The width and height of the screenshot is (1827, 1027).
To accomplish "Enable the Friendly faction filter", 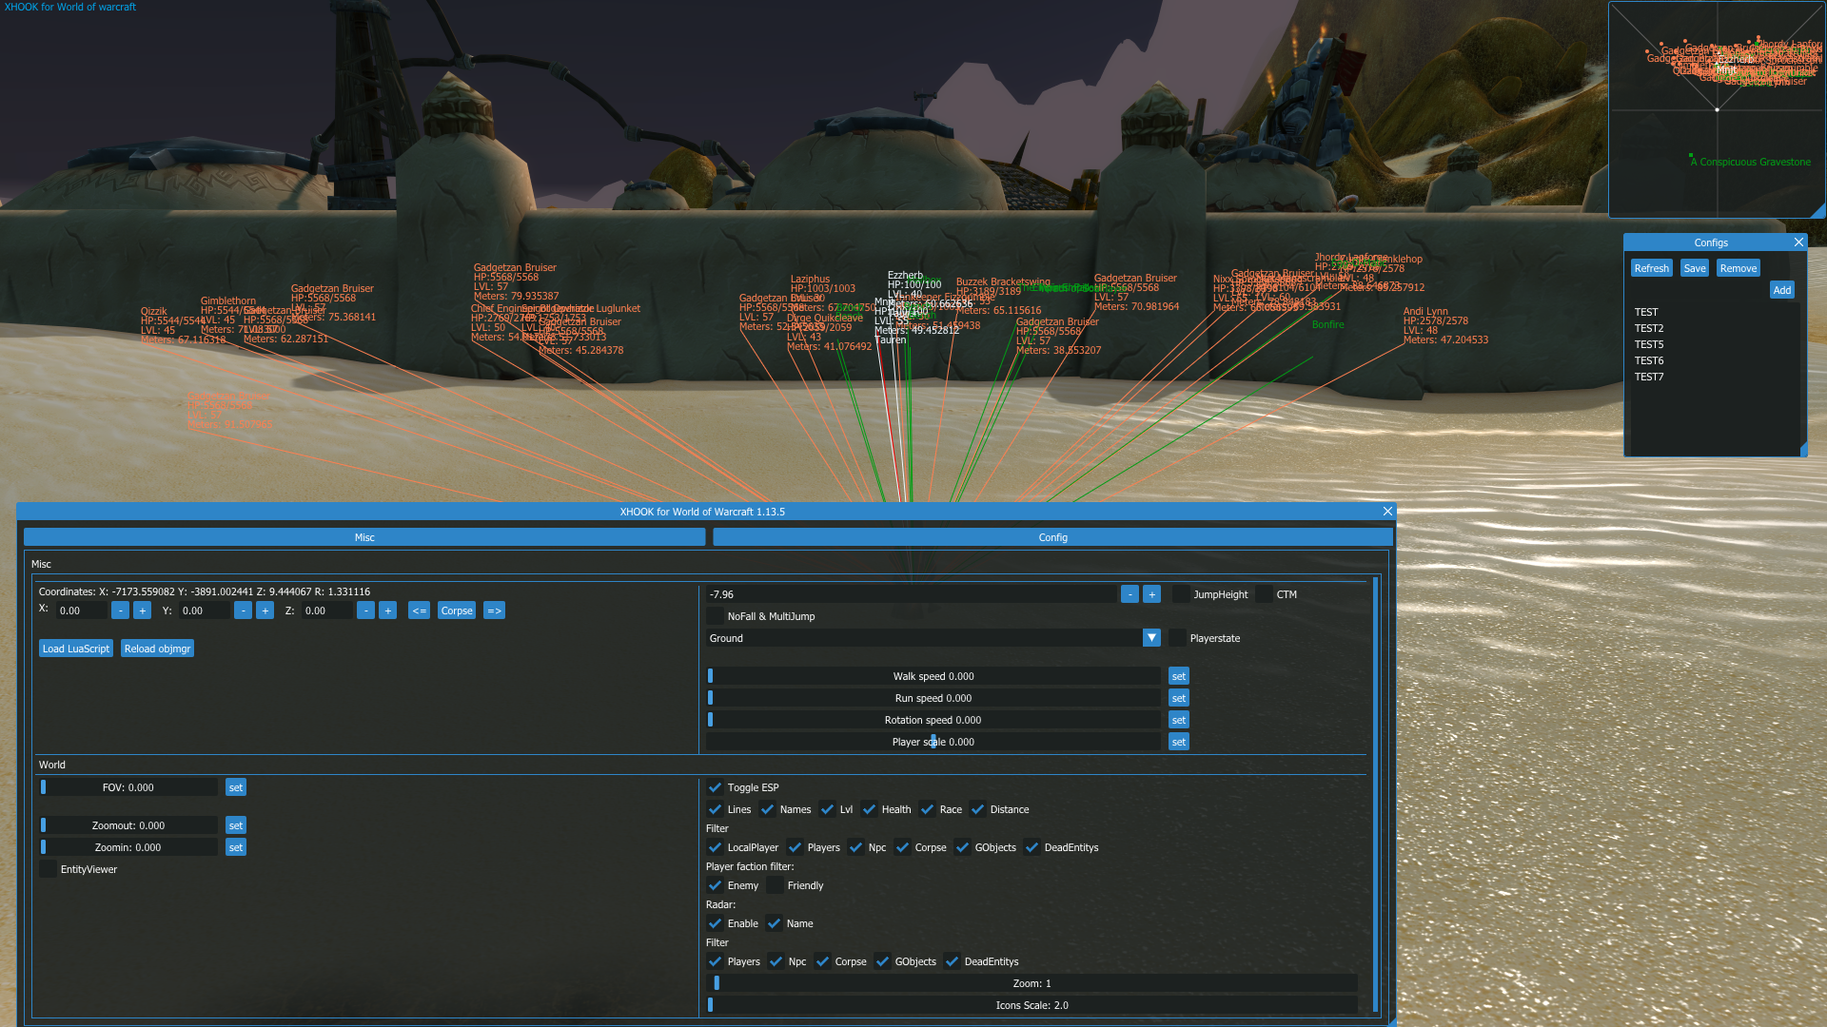I will pos(775,885).
